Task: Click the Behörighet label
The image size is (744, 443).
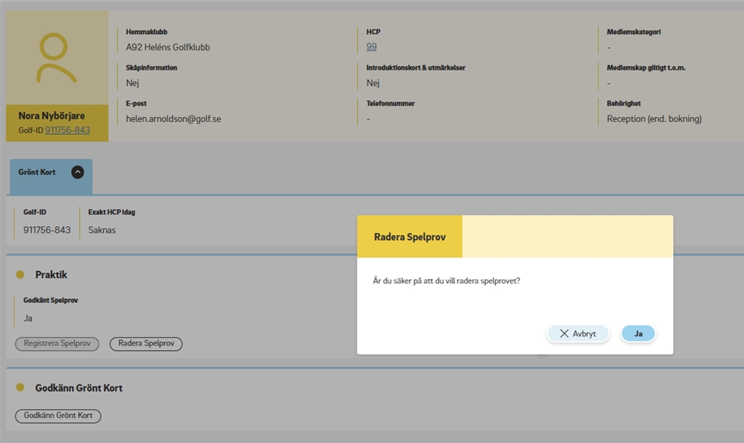Action: 623,104
